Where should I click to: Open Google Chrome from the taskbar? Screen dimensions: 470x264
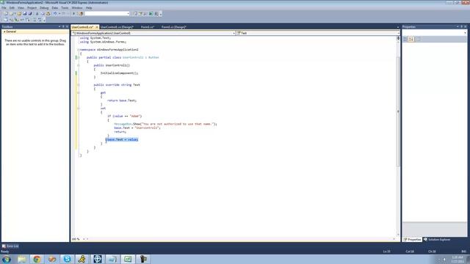37,259
